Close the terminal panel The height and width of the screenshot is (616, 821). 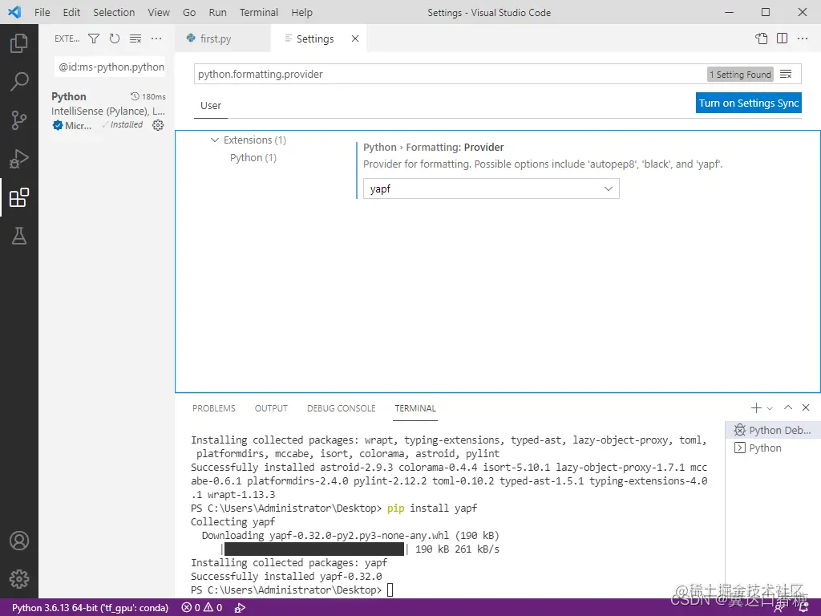[806, 407]
